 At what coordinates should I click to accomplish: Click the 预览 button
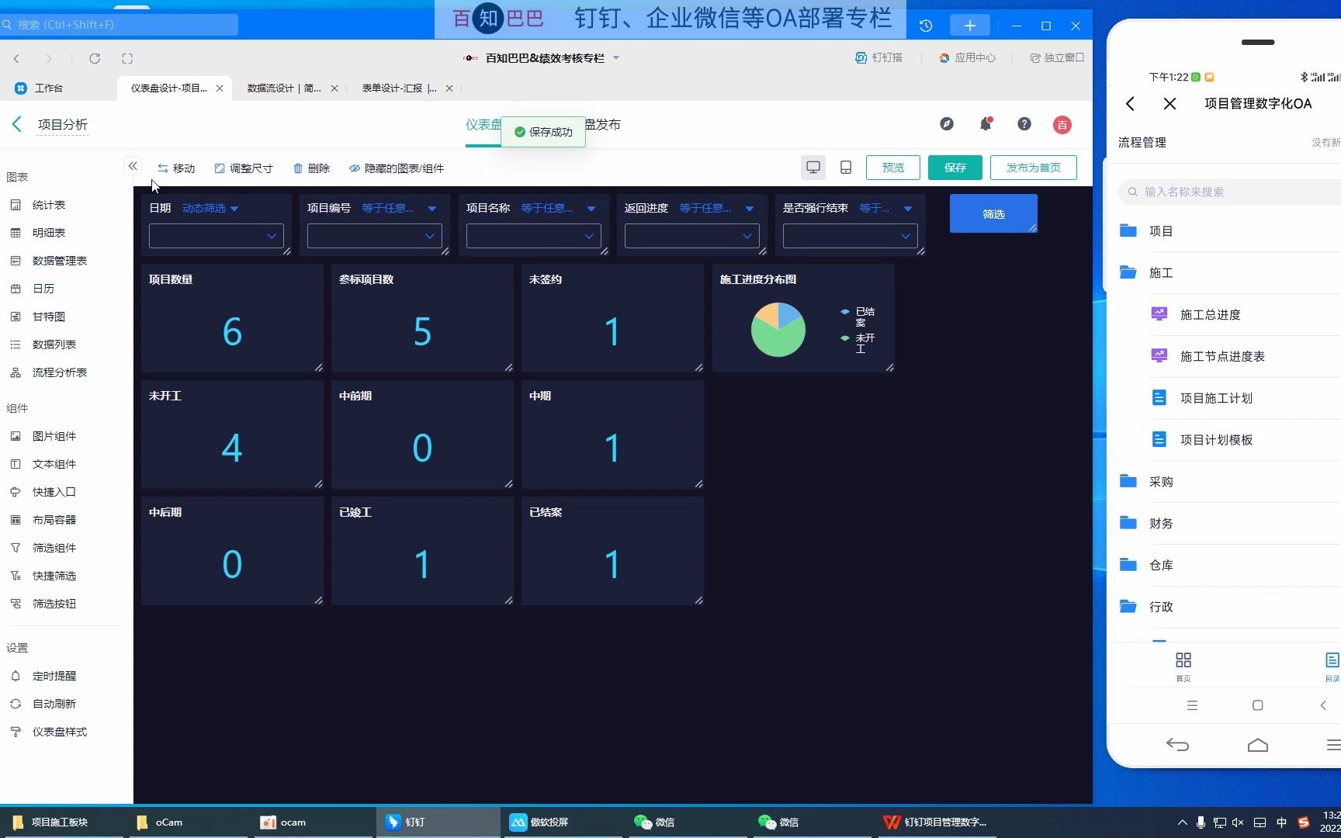pos(893,168)
